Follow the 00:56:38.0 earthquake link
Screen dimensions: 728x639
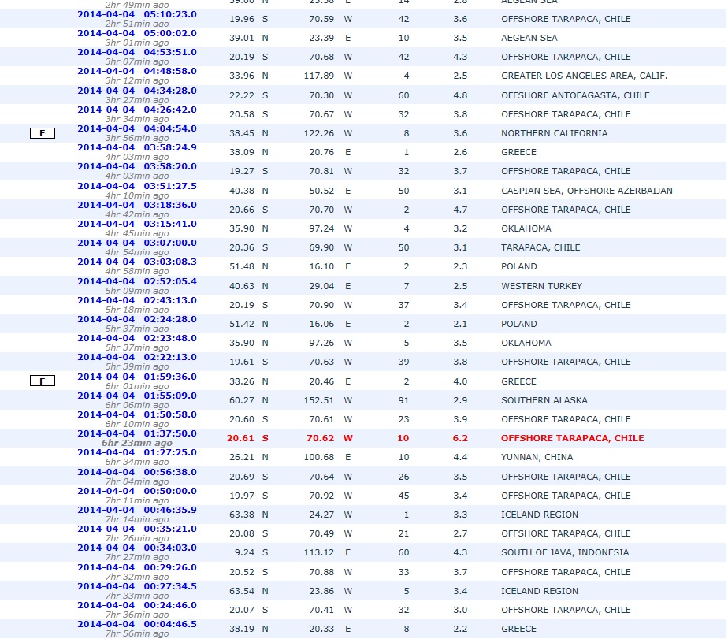(x=137, y=472)
